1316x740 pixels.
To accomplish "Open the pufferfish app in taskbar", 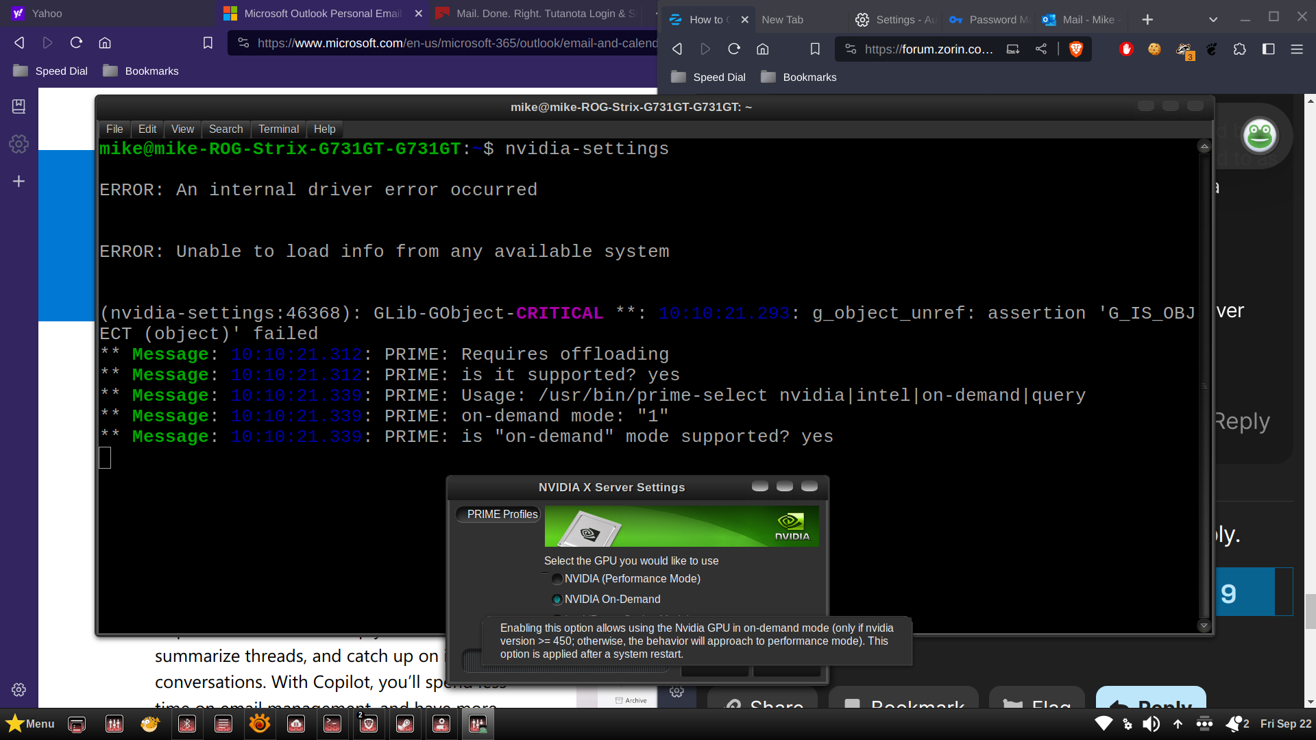I will click(x=150, y=724).
